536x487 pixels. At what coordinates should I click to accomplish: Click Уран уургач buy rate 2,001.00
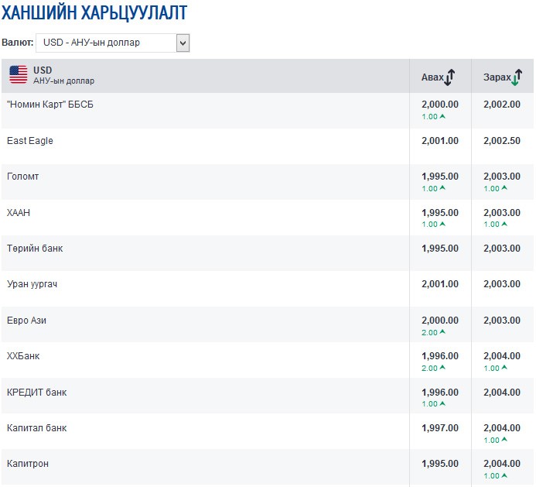(x=440, y=284)
